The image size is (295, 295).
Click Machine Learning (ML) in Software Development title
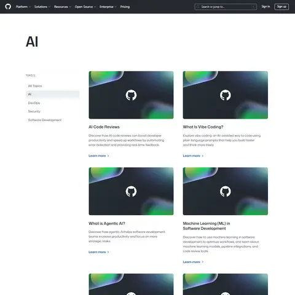click(206, 226)
